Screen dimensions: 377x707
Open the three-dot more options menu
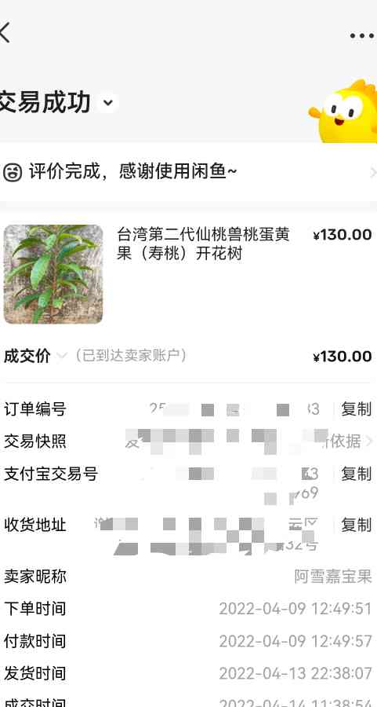point(361,35)
